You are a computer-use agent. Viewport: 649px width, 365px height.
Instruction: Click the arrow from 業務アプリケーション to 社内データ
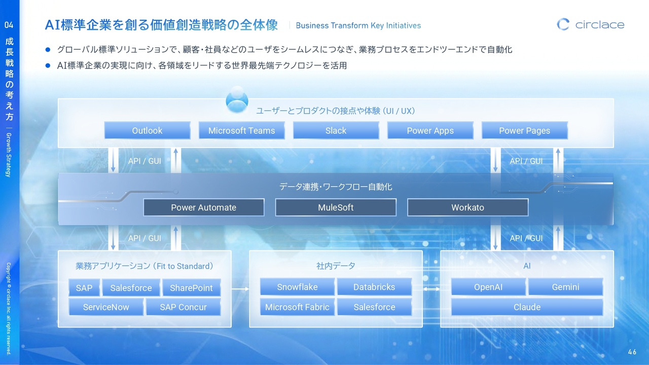pyautogui.click(x=240, y=289)
